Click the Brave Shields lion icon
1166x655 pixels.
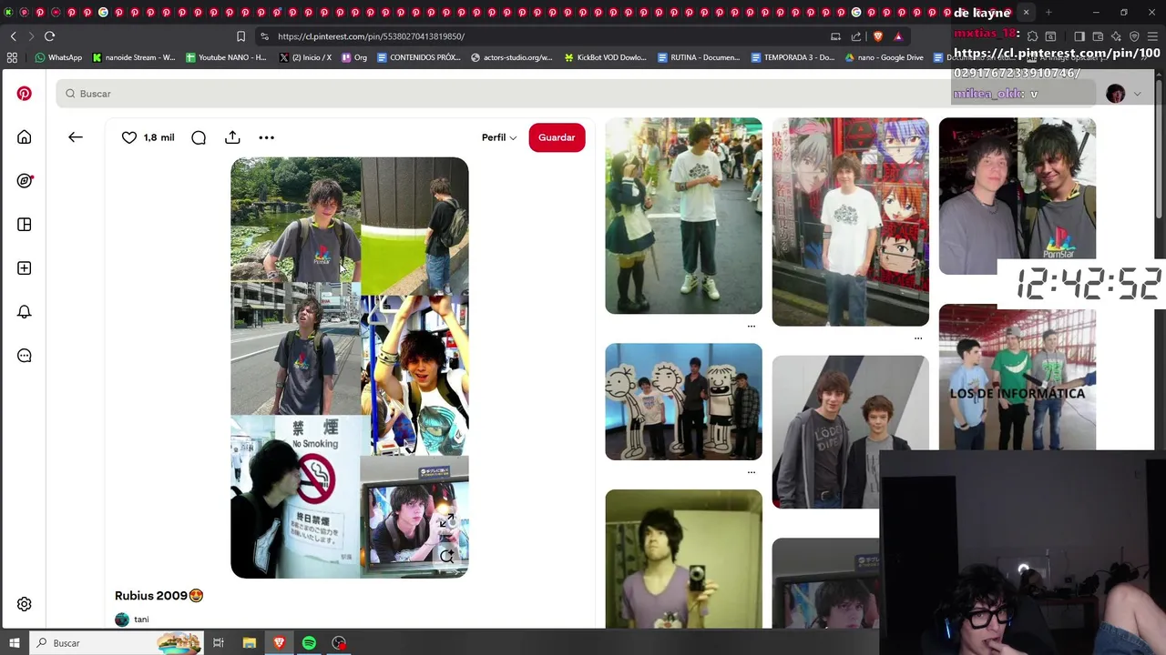click(877, 36)
